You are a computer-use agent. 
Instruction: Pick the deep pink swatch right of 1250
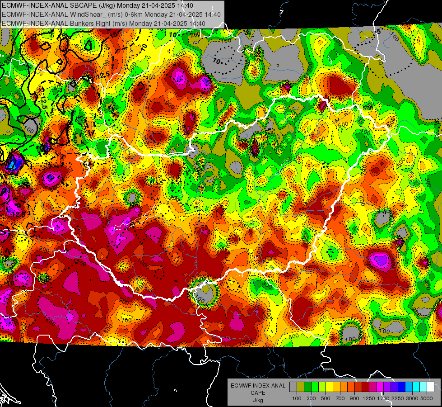tap(372, 387)
